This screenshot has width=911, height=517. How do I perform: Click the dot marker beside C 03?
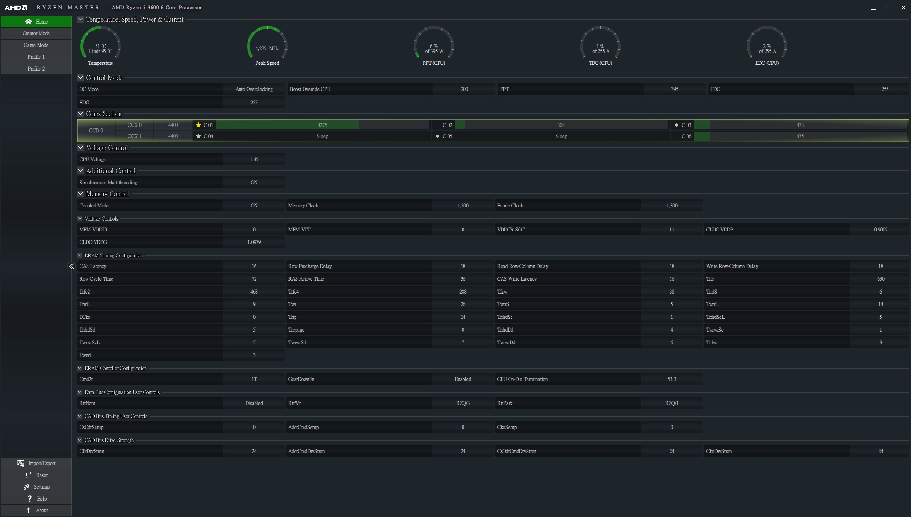(x=676, y=125)
